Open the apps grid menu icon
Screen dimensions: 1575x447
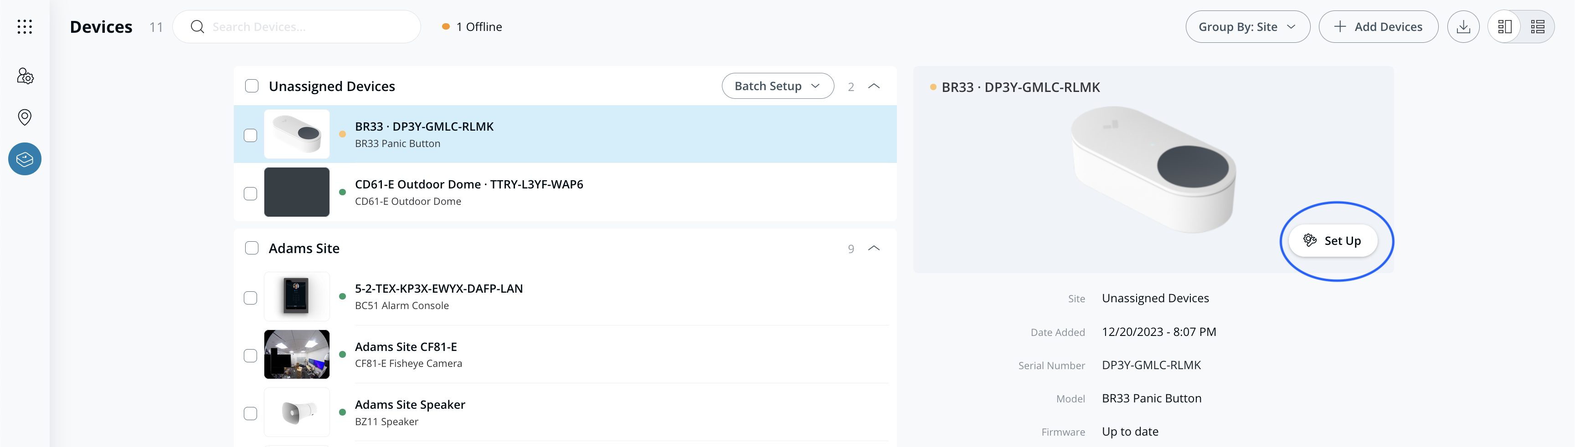(25, 27)
